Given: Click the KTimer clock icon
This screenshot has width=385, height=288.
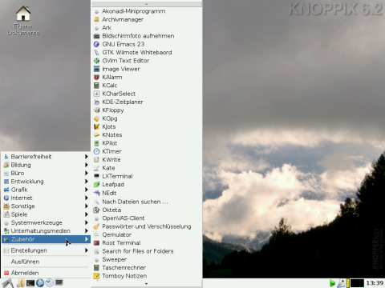Looking at the screenshot, I should (96, 151).
